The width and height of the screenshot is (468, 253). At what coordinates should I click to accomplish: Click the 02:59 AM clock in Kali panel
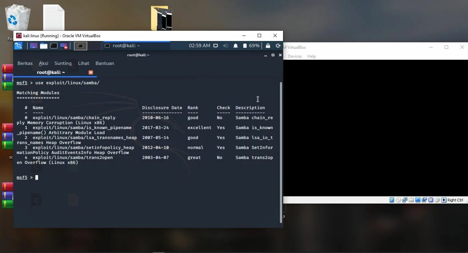199,46
